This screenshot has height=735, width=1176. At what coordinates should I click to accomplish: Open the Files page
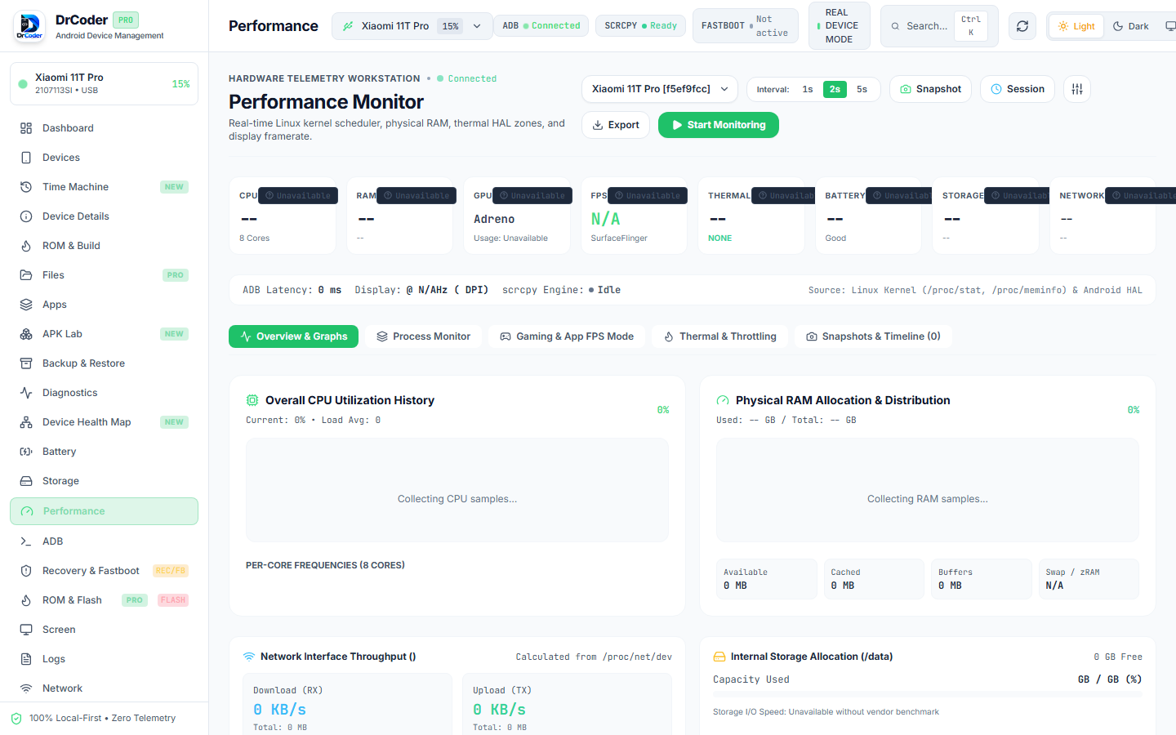coord(104,275)
